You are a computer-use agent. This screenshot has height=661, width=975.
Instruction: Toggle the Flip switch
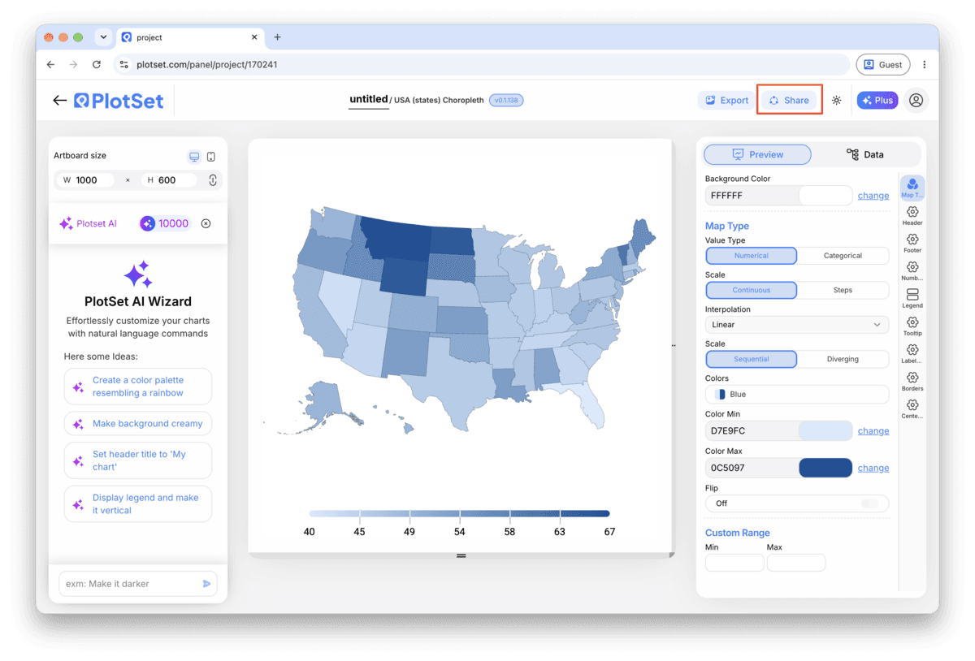(x=869, y=503)
